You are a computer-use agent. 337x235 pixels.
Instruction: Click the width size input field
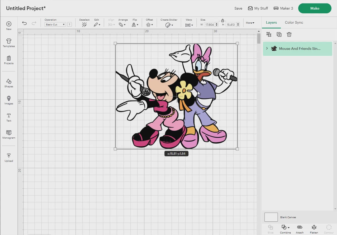coord(209,25)
